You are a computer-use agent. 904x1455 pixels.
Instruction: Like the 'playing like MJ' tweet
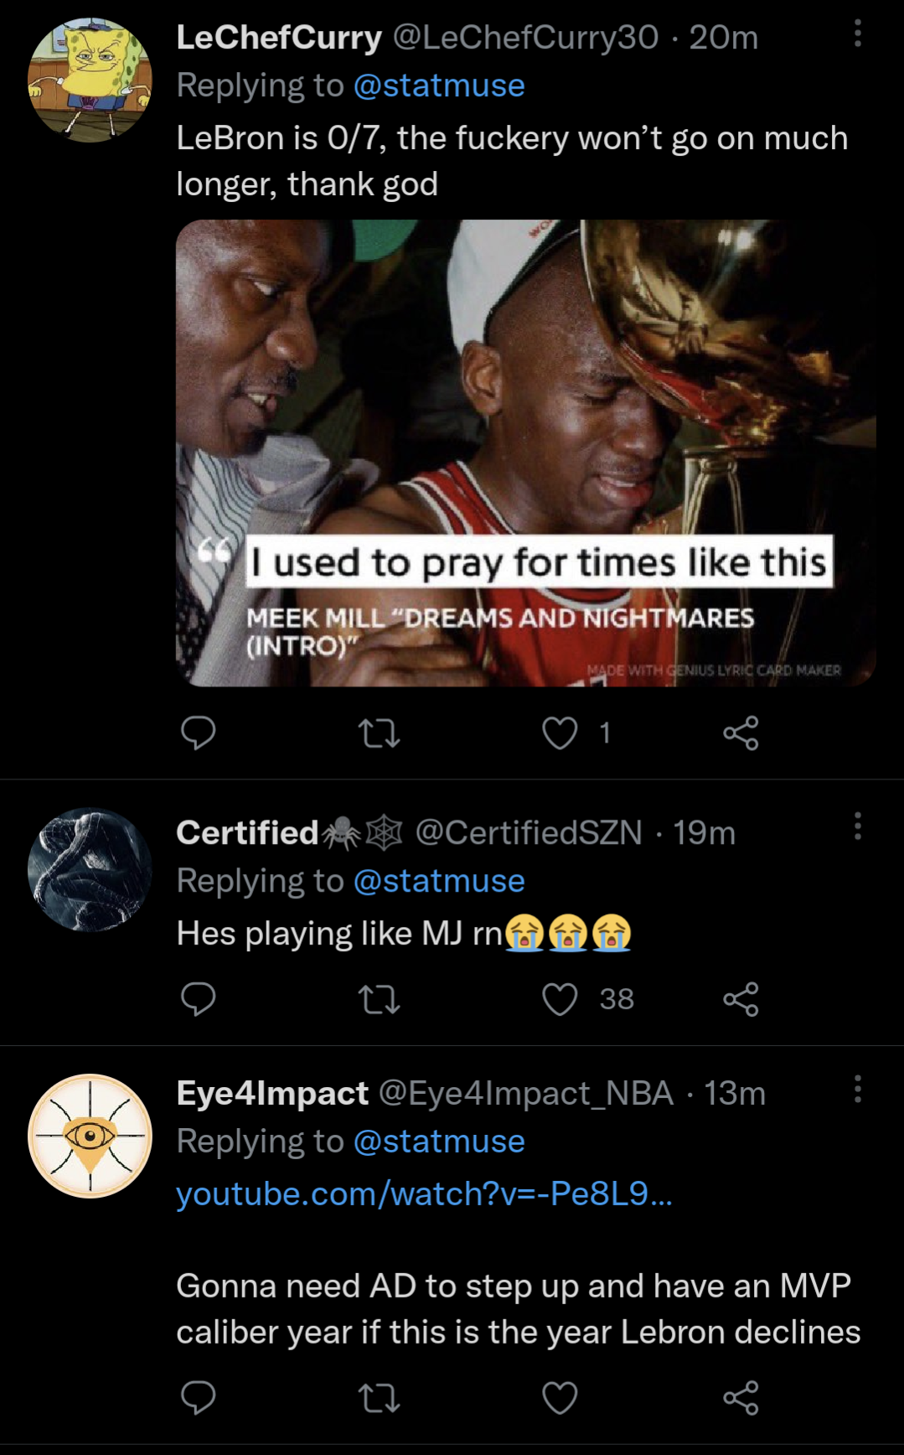coord(560,999)
